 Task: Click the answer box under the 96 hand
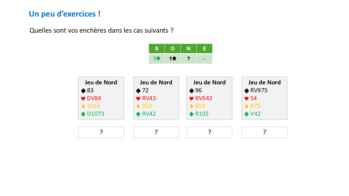click(x=209, y=132)
